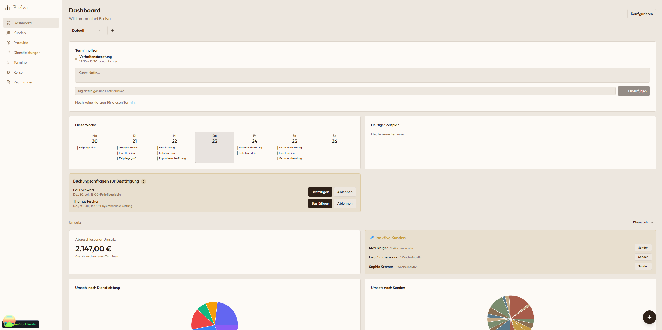Screen dimensions: 662x330
Task: Click the Brelva logo icon
Action: 8,8
